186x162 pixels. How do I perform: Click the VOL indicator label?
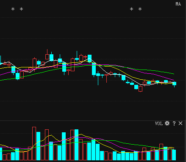click(x=159, y=123)
